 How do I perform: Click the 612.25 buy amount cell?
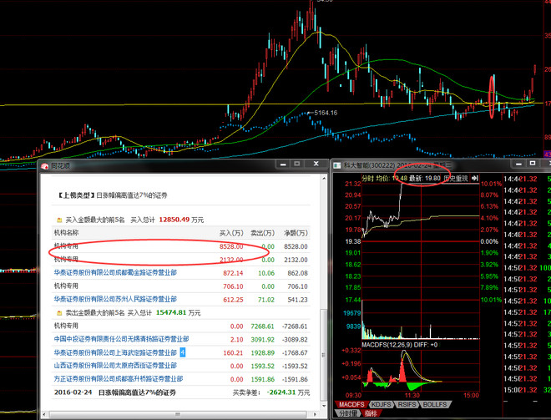[x=233, y=300]
